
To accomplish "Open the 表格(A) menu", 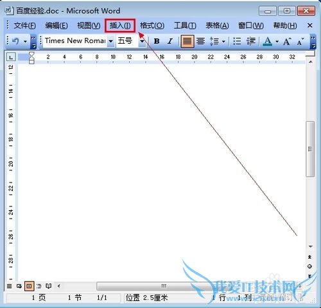I will coord(217,26).
